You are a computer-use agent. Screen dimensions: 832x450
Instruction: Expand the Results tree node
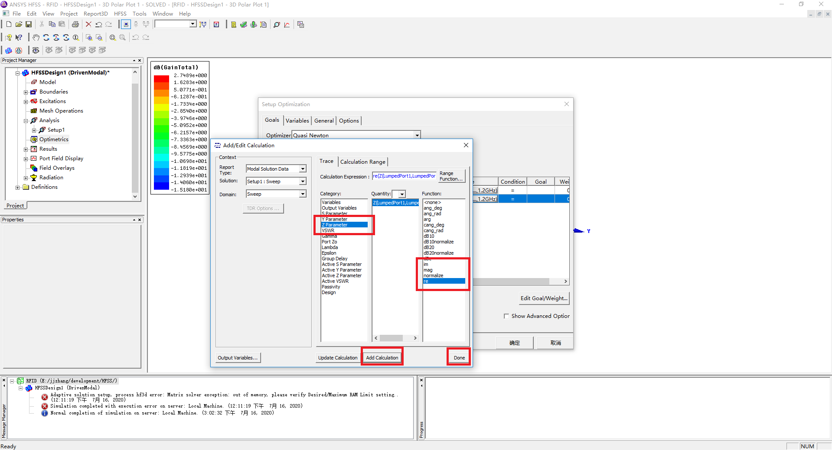point(26,149)
